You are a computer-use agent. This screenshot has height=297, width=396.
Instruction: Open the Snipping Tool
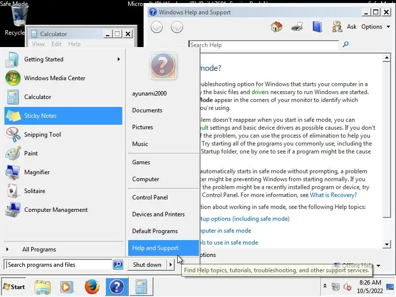(x=63, y=135)
